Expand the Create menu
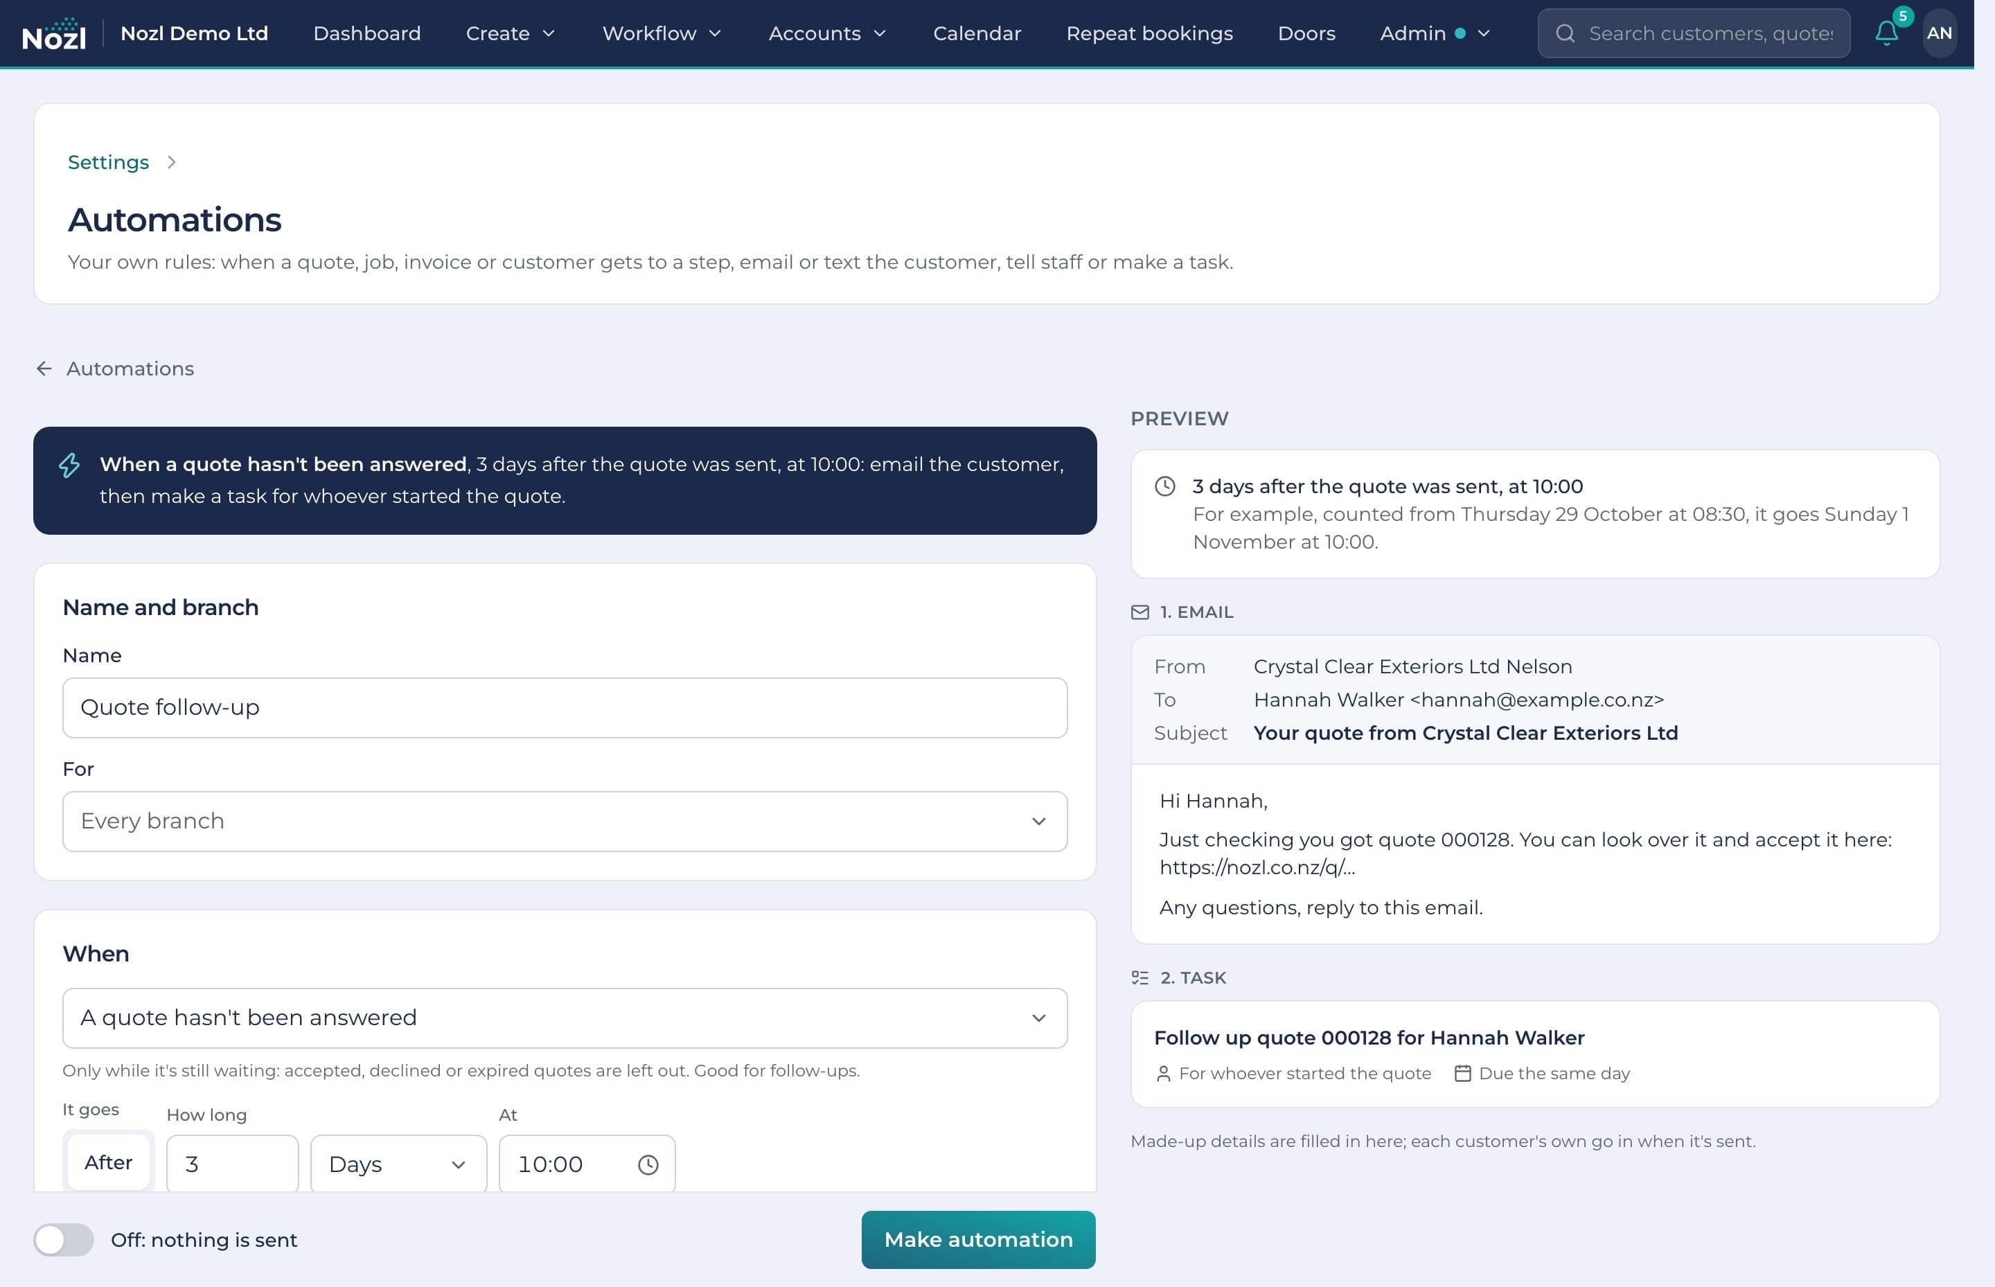Viewport: 1995px width, 1287px height. pyautogui.click(x=510, y=33)
